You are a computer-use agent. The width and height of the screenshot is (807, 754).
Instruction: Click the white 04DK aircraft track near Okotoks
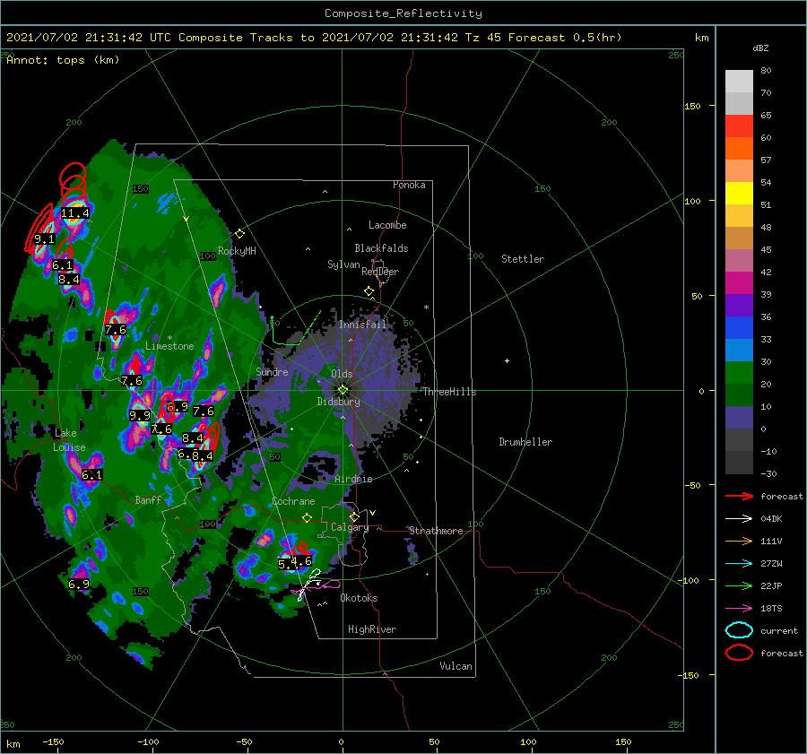(x=310, y=583)
